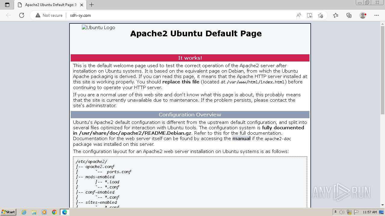The image size is (385, 216).
Task: Click the broken Ubuntu Logo image
Action: 98,28
